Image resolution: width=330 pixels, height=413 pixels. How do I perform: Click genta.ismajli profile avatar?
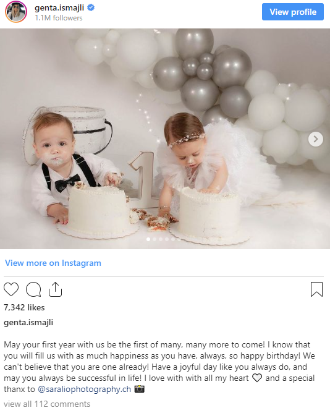click(16, 12)
